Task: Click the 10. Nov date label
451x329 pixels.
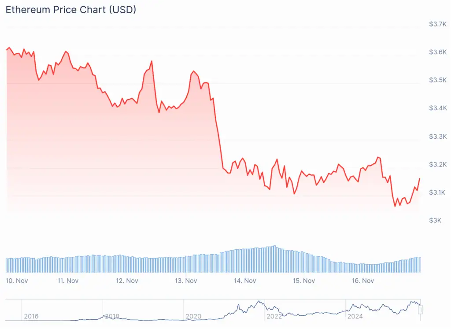Action: click(x=16, y=281)
